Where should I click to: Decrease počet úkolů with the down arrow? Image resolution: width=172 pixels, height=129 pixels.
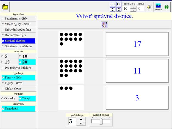click(x=133, y=10)
